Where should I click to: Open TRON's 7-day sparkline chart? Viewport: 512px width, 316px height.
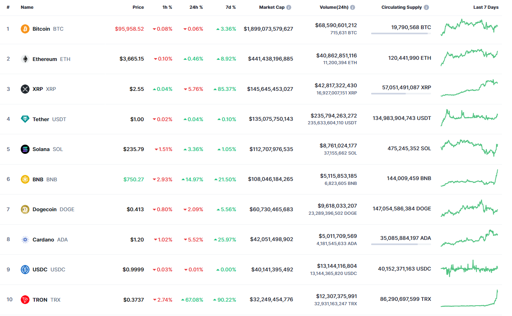469,298
